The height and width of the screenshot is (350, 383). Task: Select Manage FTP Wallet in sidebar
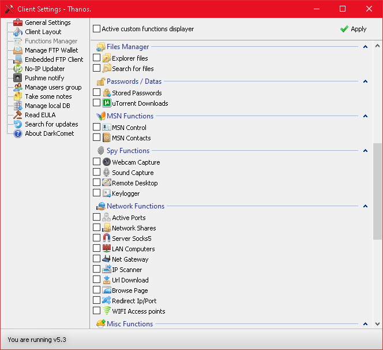[x=51, y=50]
